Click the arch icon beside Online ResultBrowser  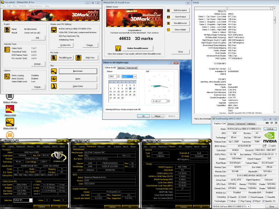coord(118,48)
